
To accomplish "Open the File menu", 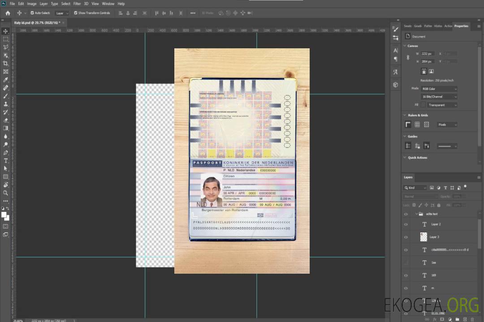I will click(x=13, y=4).
